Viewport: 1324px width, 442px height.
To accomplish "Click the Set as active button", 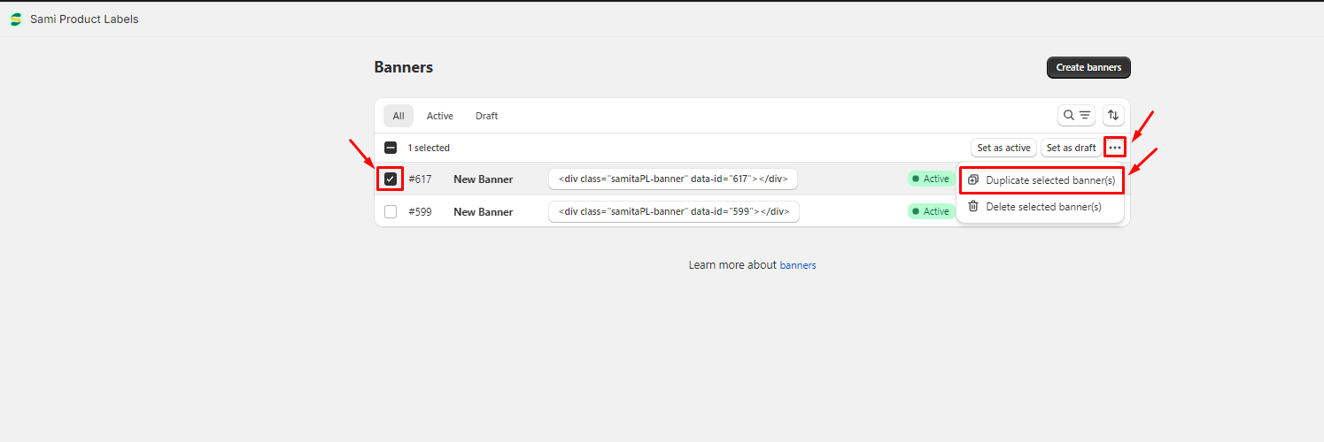I will click(x=1003, y=148).
